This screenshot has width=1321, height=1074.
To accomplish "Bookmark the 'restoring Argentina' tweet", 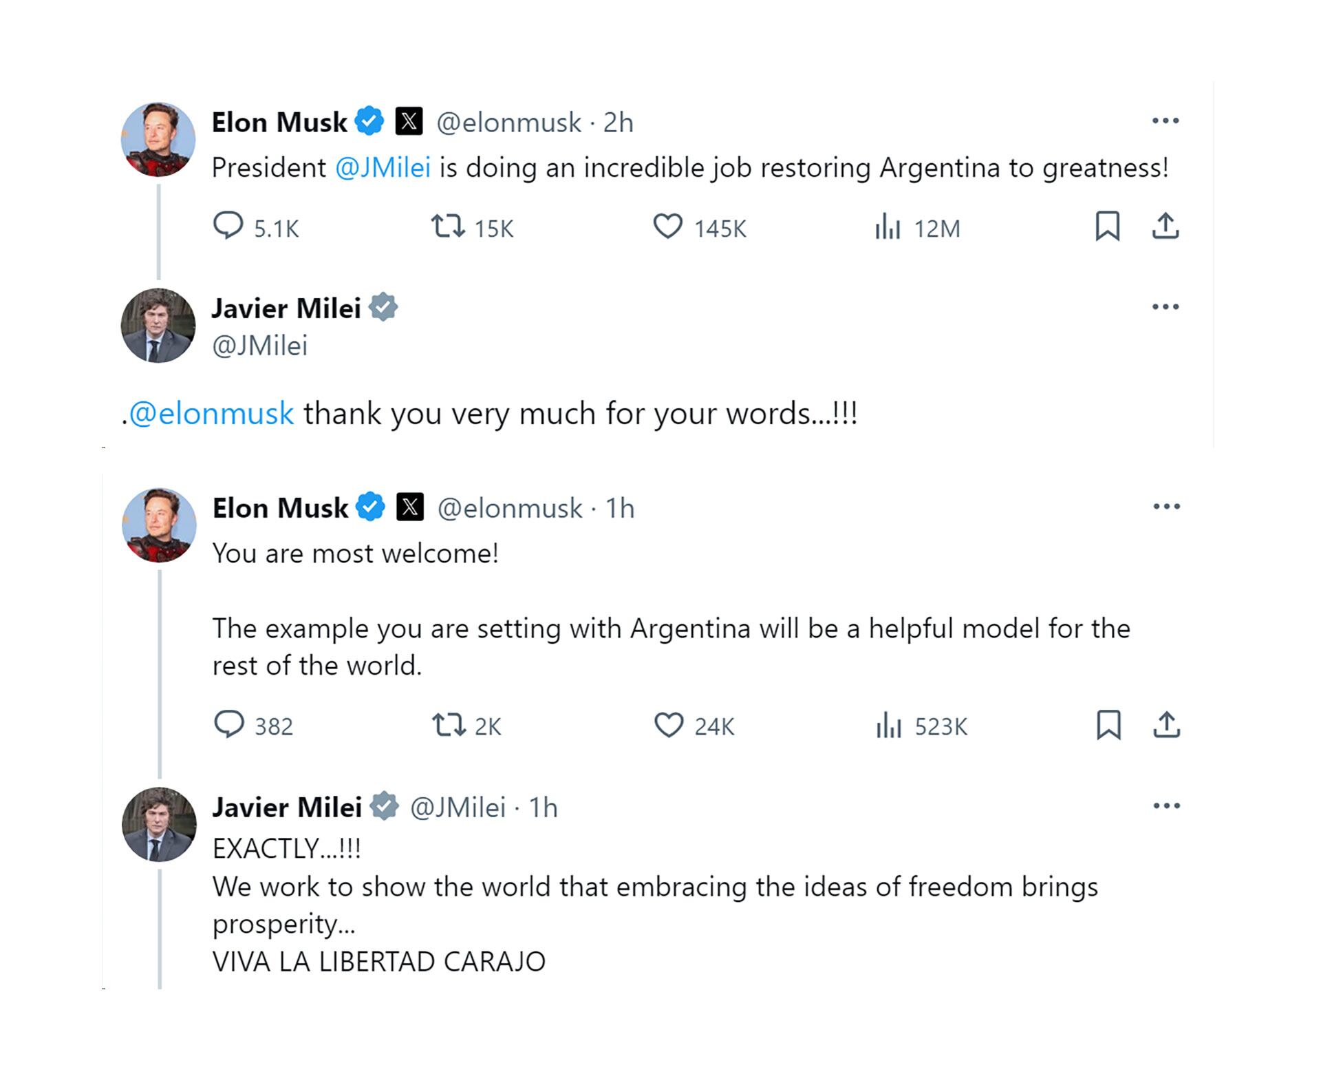I will click(x=1107, y=226).
